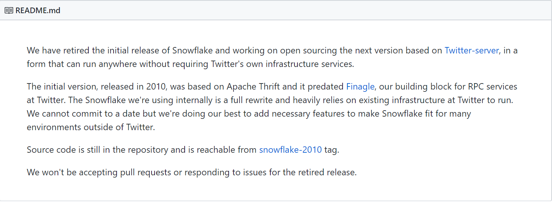Click the "RPC services" text
552x202 pixels.
[493, 87]
